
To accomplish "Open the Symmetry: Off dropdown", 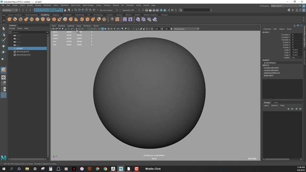I will coord(129,10).
